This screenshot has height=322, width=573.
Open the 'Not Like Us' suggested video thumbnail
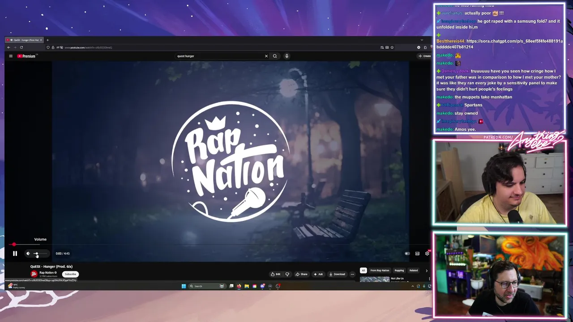click(375, 280)
